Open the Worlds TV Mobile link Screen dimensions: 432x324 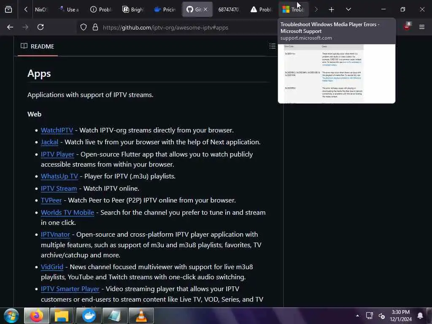click(x=67, y=213)
